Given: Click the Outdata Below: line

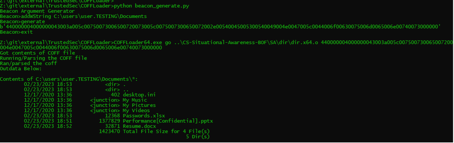Looking at the screenshot, I should click(x=21, y=69).
